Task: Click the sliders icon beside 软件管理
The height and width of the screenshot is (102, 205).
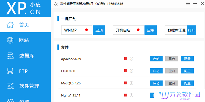Action: pyautogui.click(x=10, y=86)
